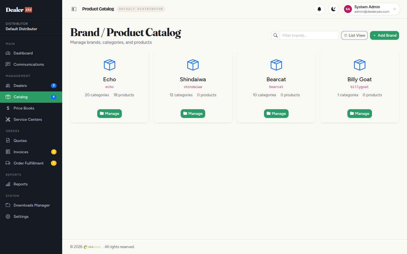Viewport: 407px width, 254px height.
Task: Manage the Shindaiwa brand
Action: 193,113
